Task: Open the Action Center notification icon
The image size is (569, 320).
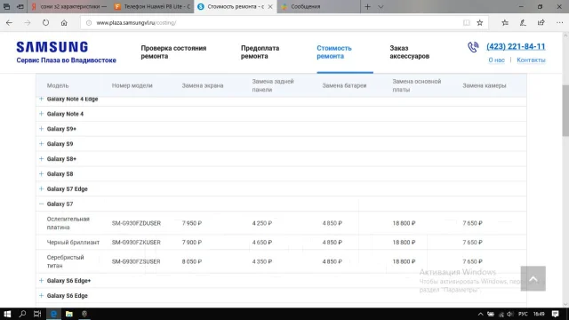Action: [x=555, y=314]
